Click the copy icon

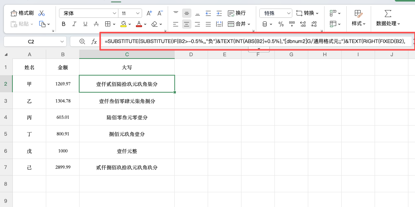(x=42, y=24)
